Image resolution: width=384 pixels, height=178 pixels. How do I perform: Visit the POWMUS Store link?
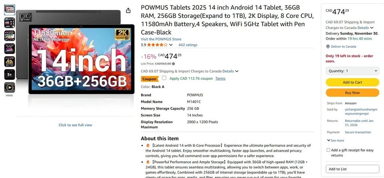pos(161,39)
